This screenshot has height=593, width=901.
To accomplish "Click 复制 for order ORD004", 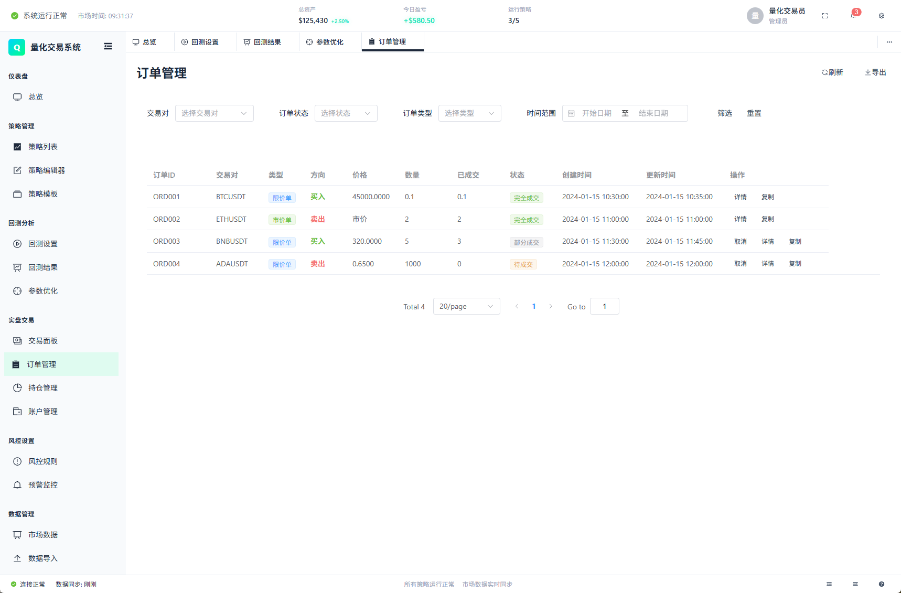I will [x=795, y=264].
